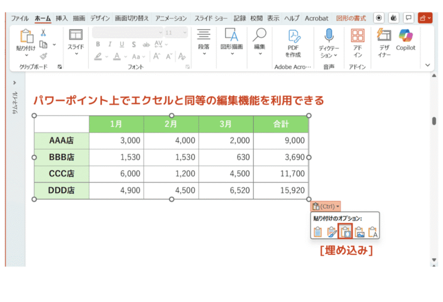Open the Font group dialog launcher
The width and height of the screenshot is (443, 302).
(187, 67)
